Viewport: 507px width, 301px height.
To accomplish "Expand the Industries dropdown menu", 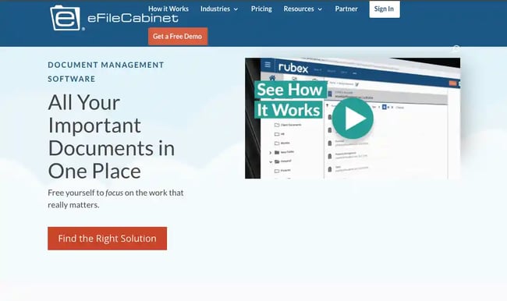I will pyautogui.click(x=219, y=9).
